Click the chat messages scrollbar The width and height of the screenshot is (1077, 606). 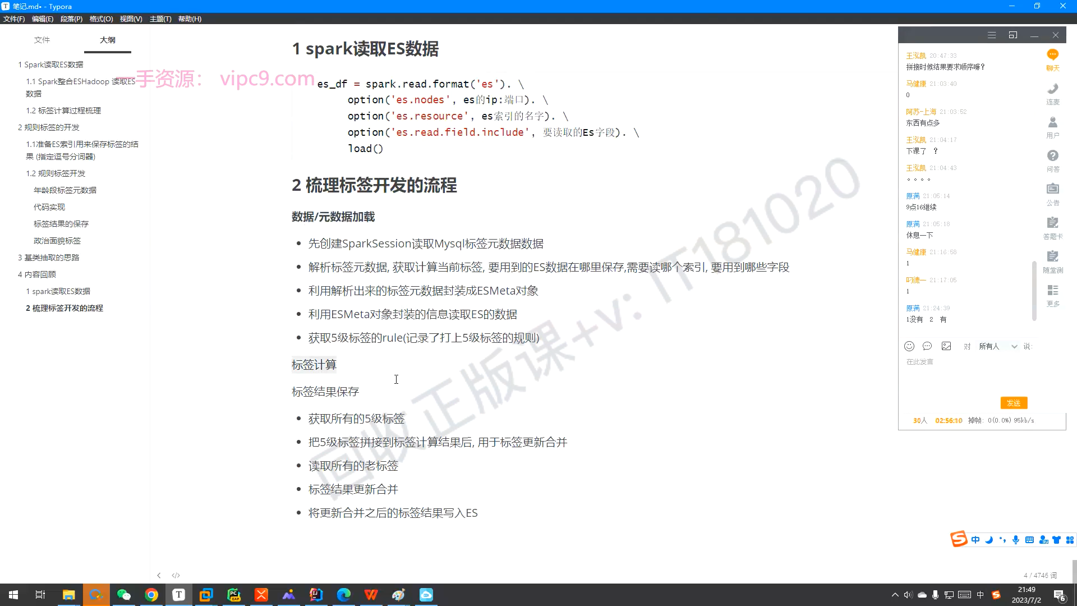pyautogui.click(x=1034, y=291)
